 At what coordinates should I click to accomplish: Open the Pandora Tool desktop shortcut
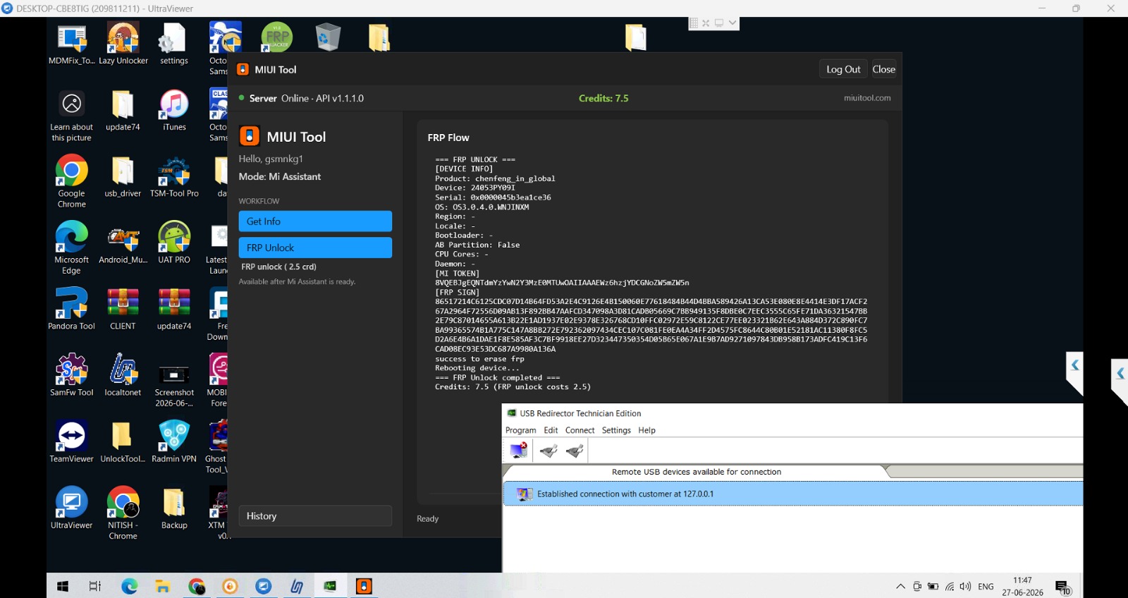pos(71,310)
